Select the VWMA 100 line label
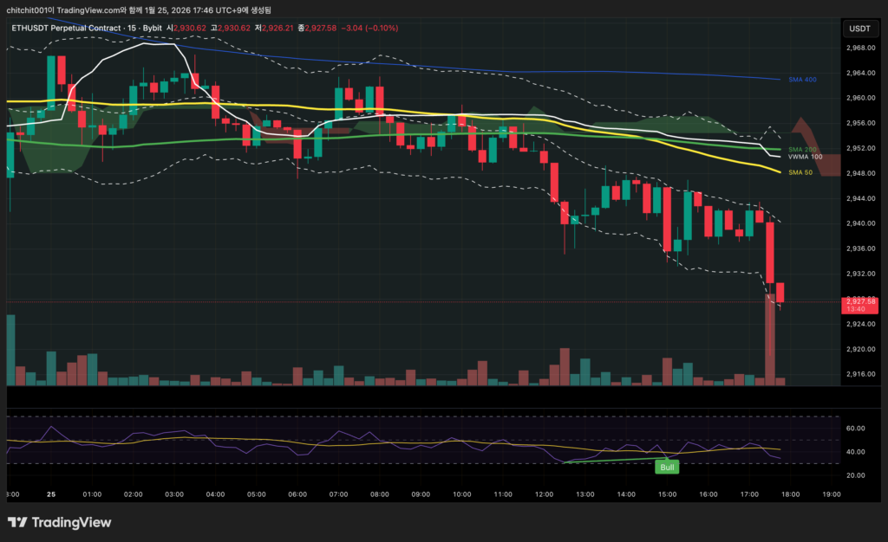Screen dimensions: 888x542 point(805,157)
